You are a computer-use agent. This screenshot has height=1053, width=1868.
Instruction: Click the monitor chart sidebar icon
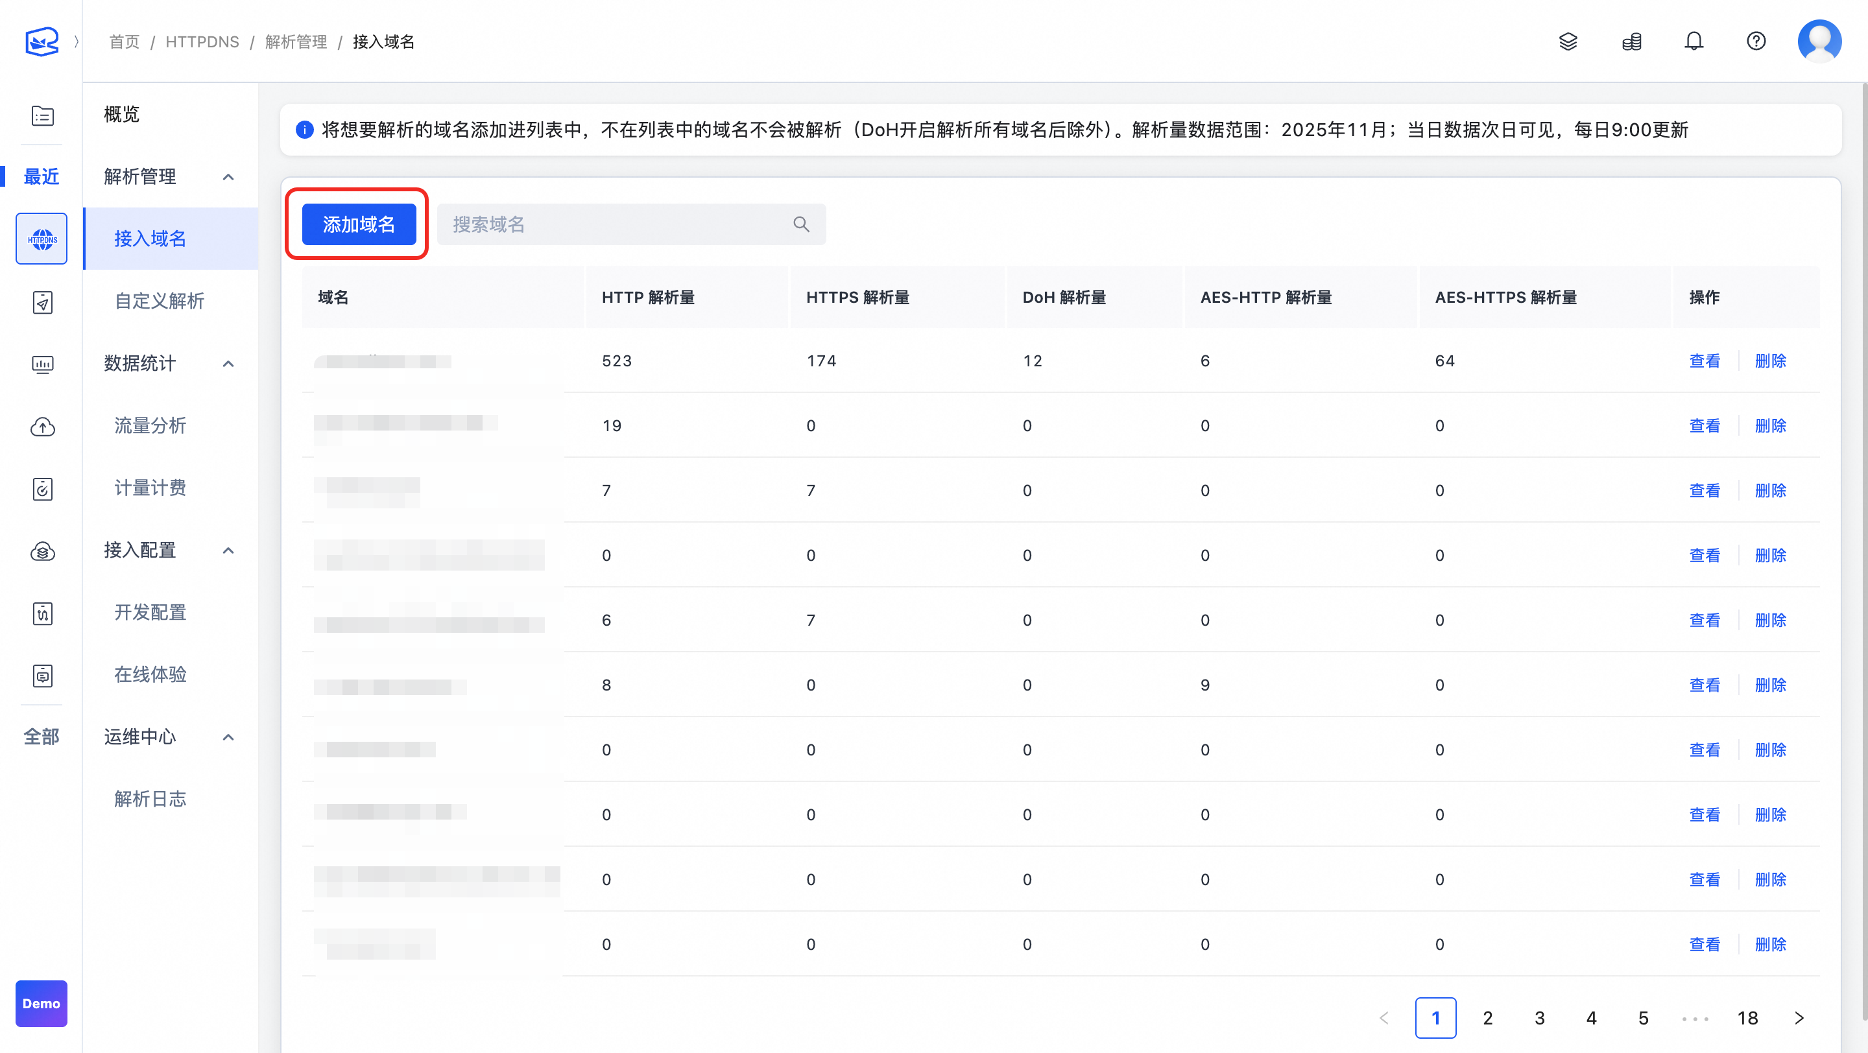click(x=42, y=364)
